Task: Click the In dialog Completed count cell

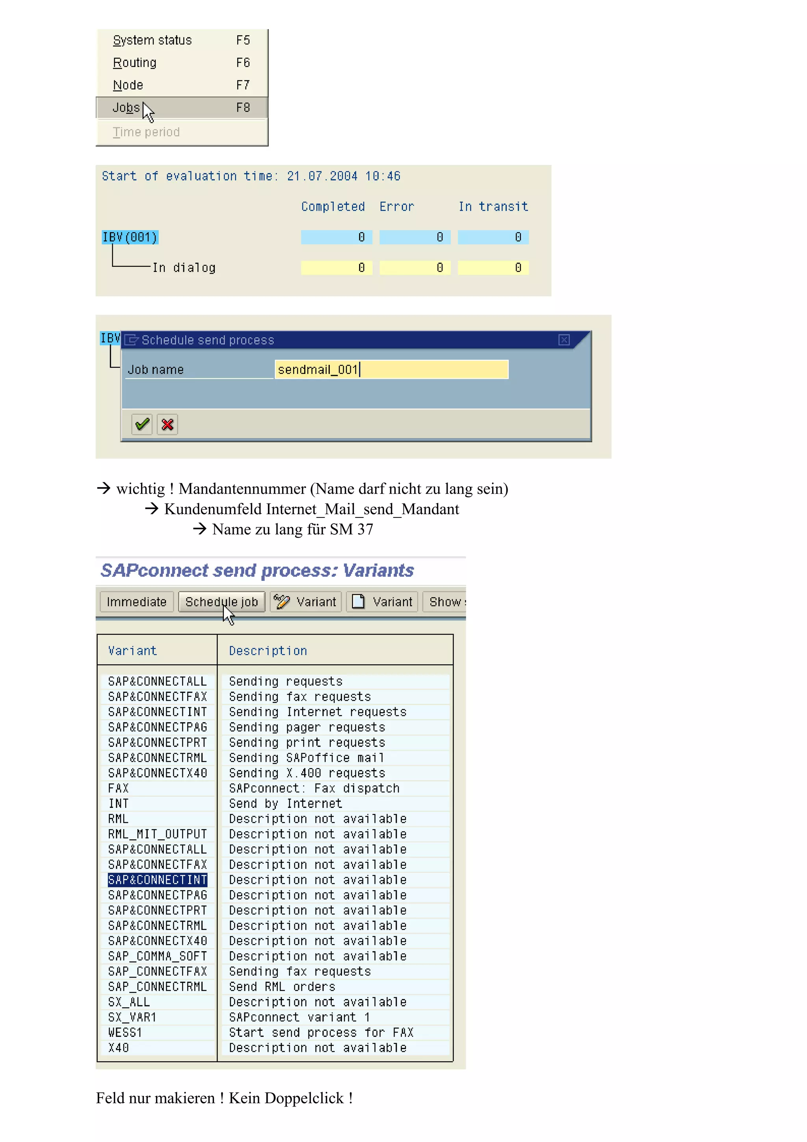Action: pyautogui.click(x=336, y=268)
